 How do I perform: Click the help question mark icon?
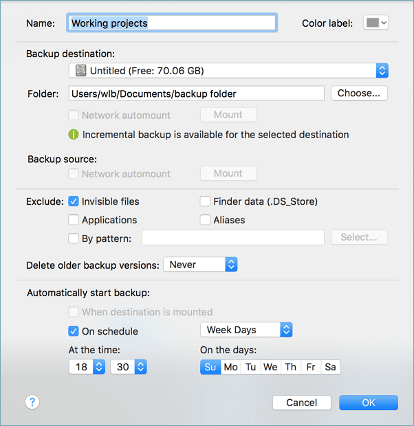point(33,403)
